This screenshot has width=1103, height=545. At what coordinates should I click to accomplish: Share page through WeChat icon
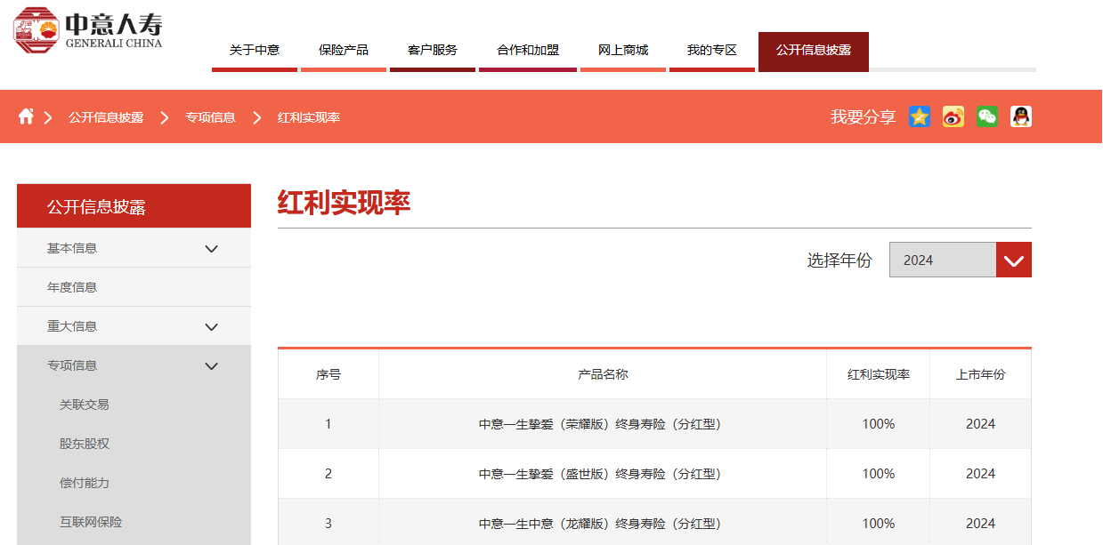(x=986, y=116)
